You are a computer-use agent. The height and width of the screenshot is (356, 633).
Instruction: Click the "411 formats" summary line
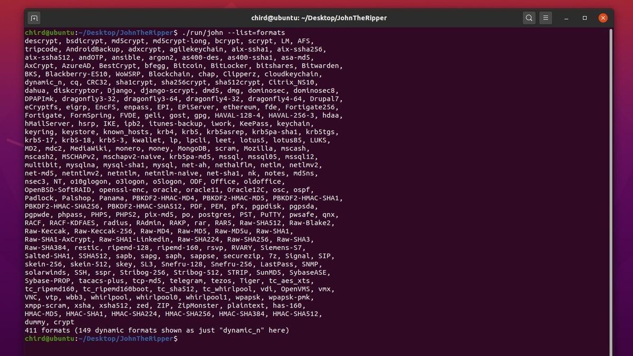[157, 331]
